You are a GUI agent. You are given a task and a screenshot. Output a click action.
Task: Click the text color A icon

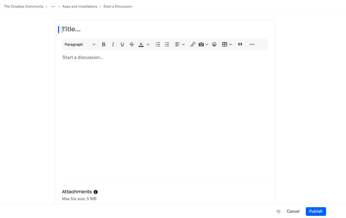[141, 44]
